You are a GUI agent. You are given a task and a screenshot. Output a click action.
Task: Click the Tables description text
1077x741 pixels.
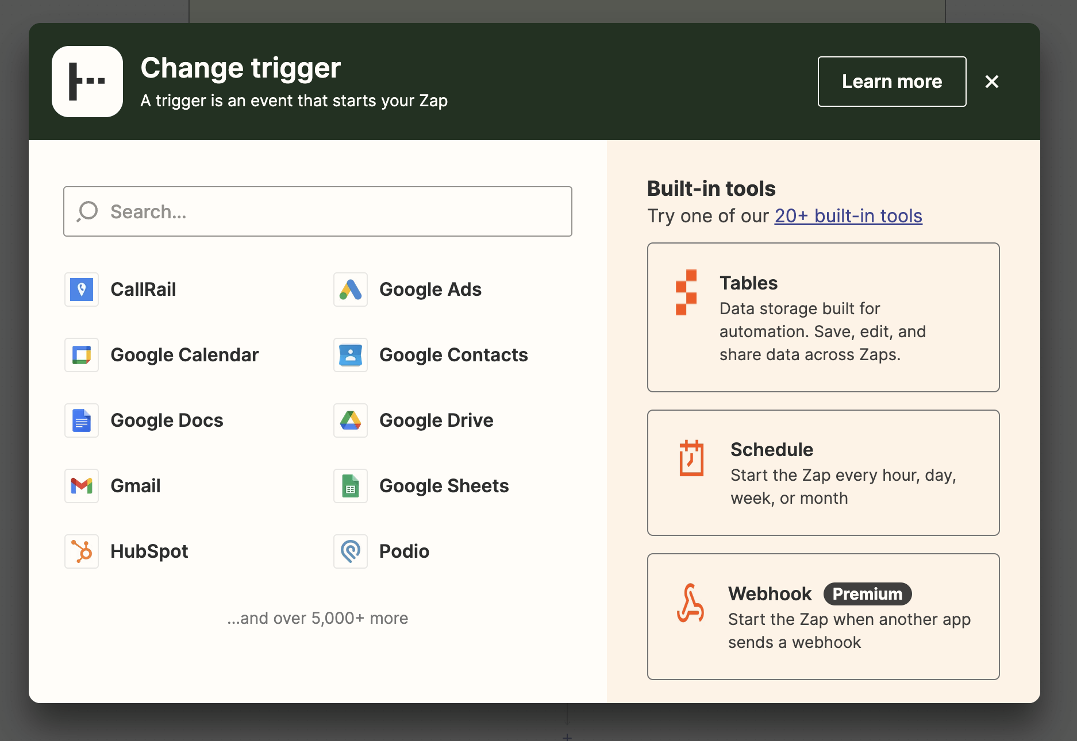(x=822, y=331)
